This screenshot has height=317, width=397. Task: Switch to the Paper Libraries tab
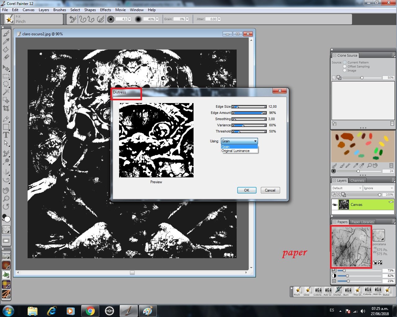point(363,222)
